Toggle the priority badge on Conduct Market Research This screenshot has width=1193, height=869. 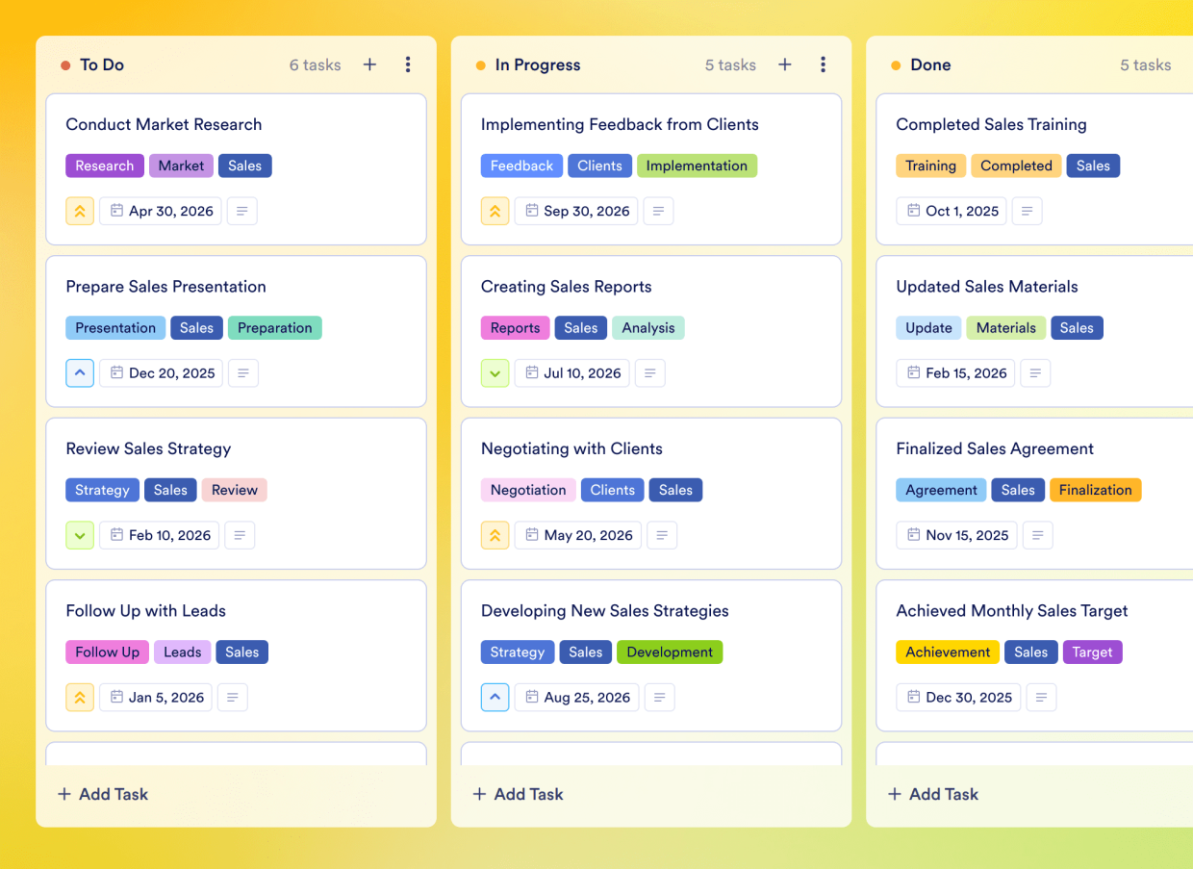[80, 211]
